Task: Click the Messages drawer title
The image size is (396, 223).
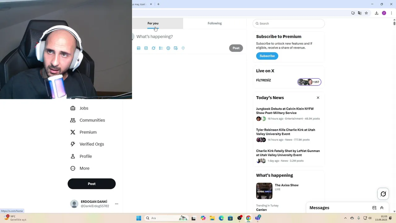Action: point(319,208)
